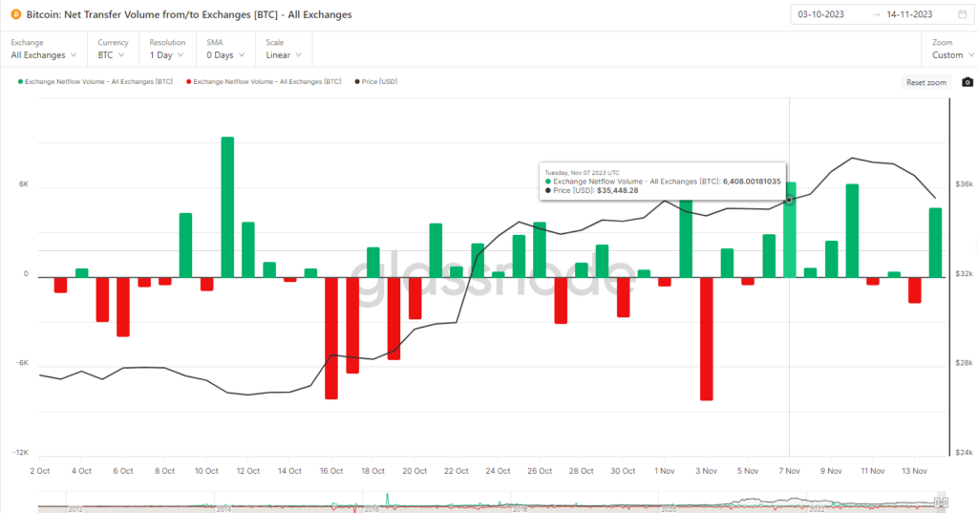Click the highlighted green bar at 7 Nov
978x513 pixels.
(790, 229)
